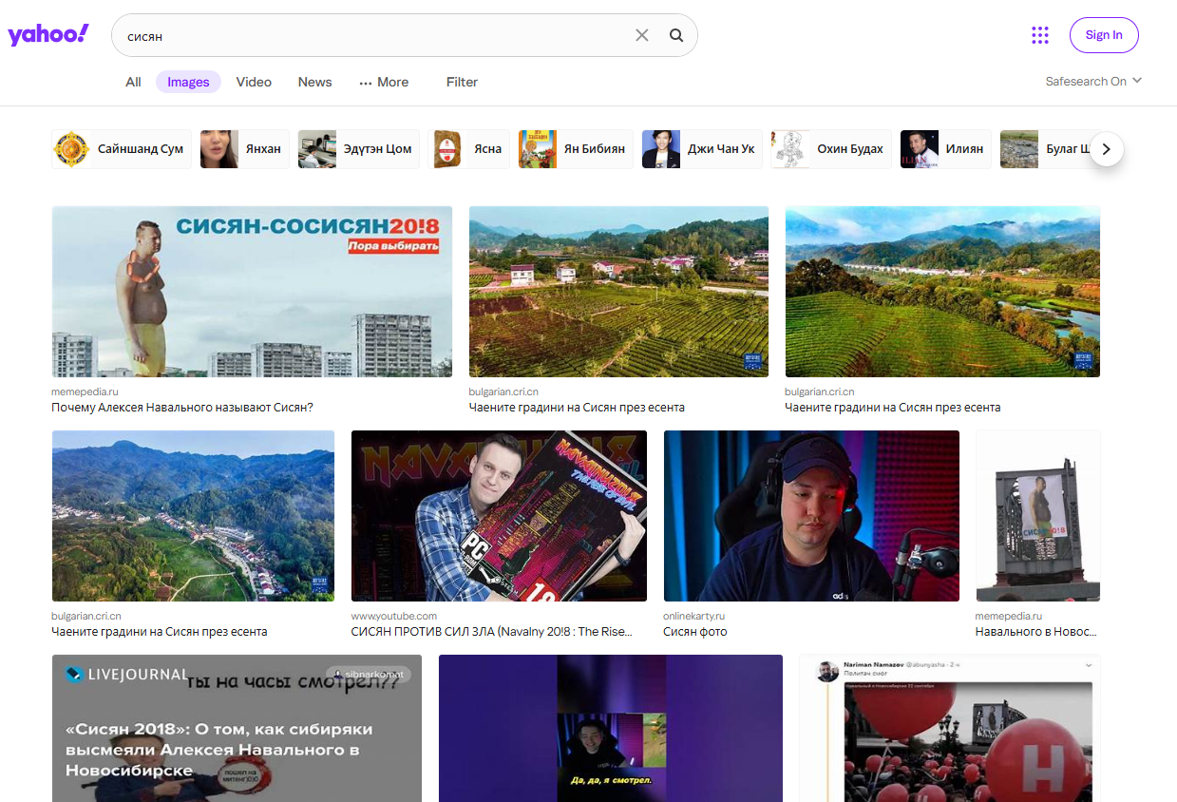The width and height of the screenshot is (1177, 802).
Task: Click the www.youtube.com source text
Action: click(394, 616)
